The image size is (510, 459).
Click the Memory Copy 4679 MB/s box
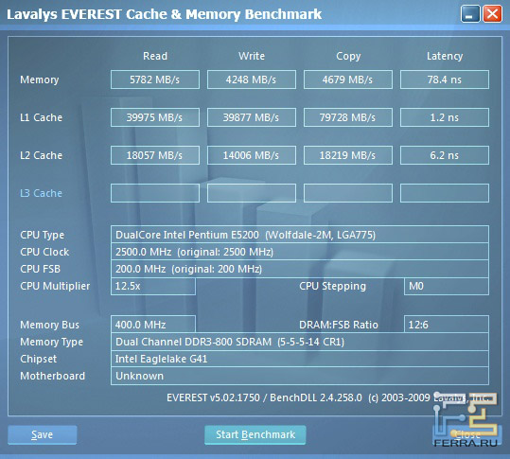348,79
